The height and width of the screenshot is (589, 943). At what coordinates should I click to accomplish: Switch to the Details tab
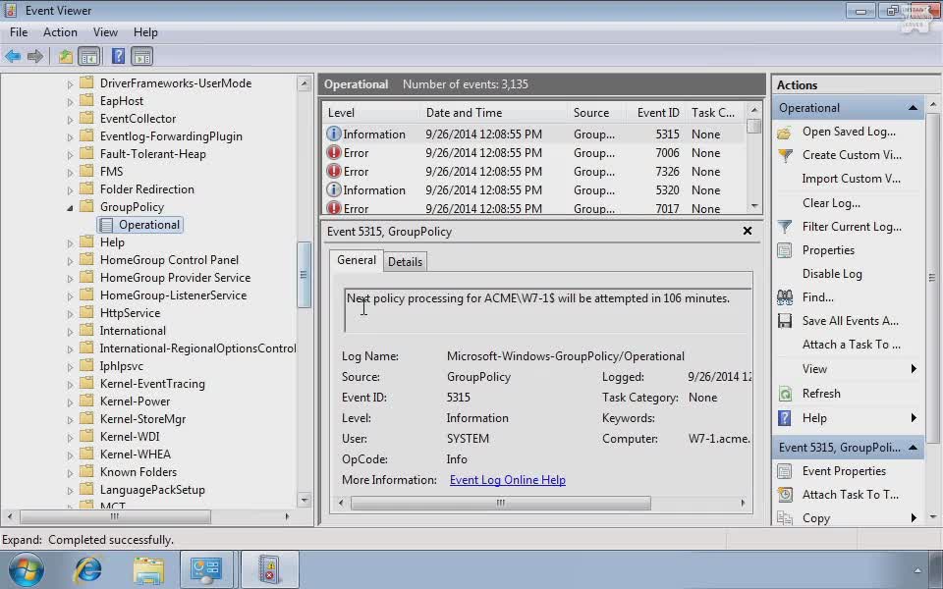[x=405, y=262]
